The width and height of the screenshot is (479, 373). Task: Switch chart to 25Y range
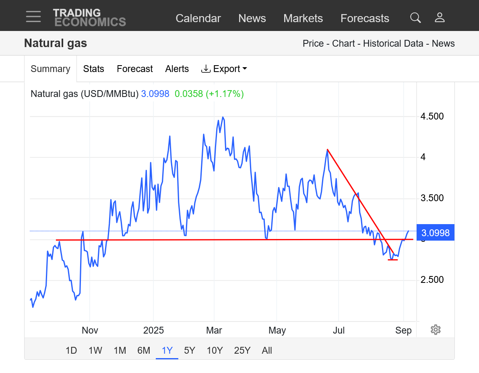pos(242,350)
